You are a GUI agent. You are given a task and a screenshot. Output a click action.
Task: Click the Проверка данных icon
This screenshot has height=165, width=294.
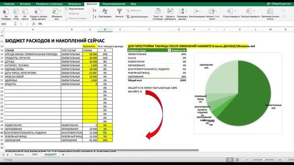pos(181,11)
